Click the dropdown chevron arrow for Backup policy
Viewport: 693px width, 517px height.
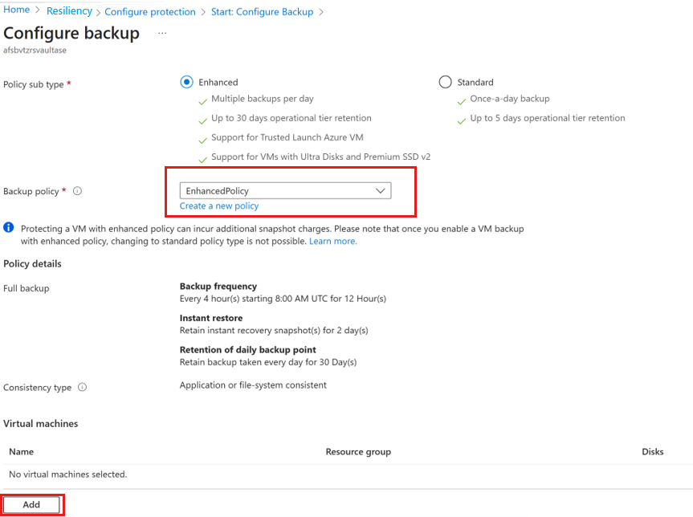click(381, 191)
